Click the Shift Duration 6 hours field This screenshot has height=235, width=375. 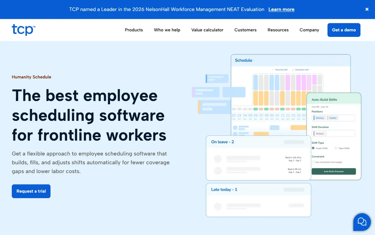pyautogui.click(x=333, y=134)
